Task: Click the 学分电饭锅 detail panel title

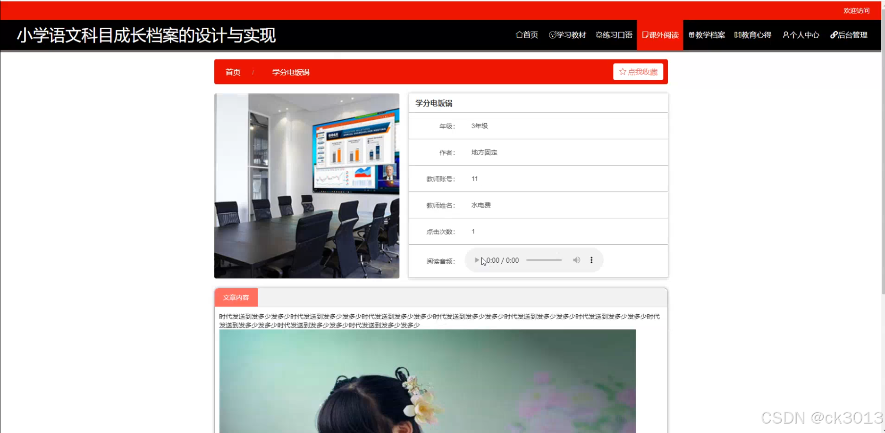Action: pyautogui.click(x=434, y=103)
